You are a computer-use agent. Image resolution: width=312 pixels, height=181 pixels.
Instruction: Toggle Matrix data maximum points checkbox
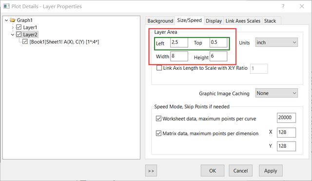pyautogui.click(x=158, y=133)
